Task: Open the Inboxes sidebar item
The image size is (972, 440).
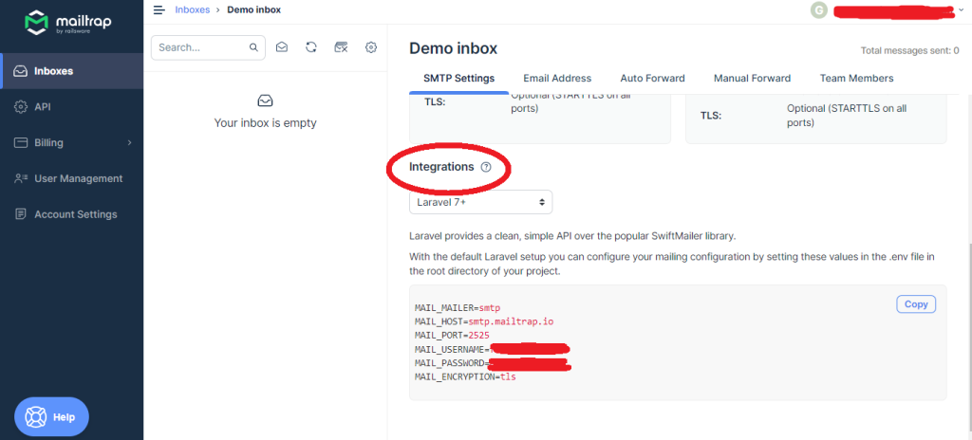Action: [x=72, y=71]
